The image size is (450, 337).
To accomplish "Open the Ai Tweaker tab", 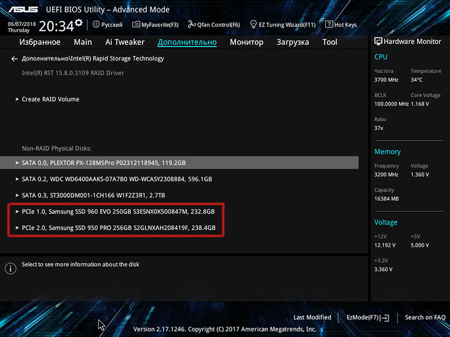I will pos(125,42).
